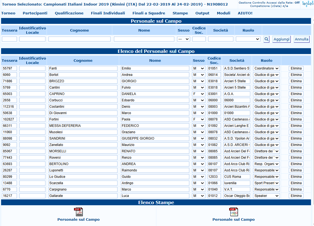
Task: Open the Qualificazione menu
Action: (69, 13)
